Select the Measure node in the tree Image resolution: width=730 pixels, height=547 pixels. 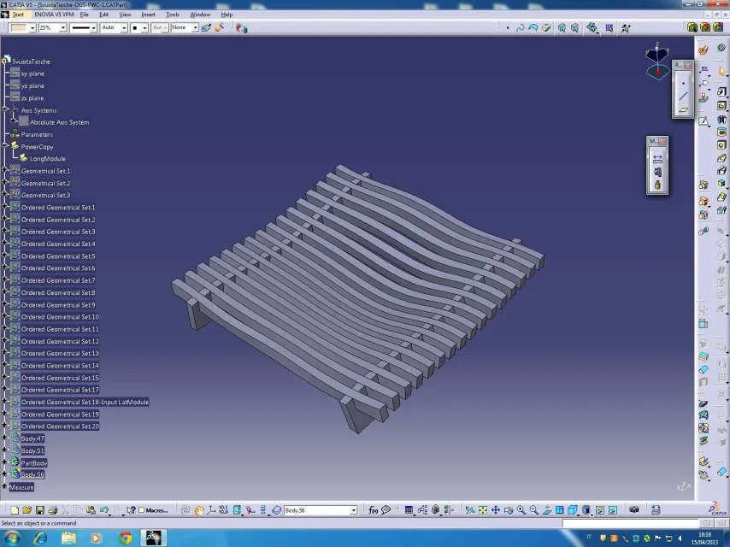[x=21, y=487]
